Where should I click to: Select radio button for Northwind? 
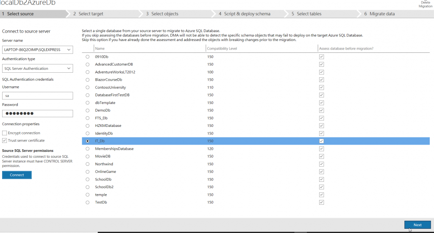[87, 164]
